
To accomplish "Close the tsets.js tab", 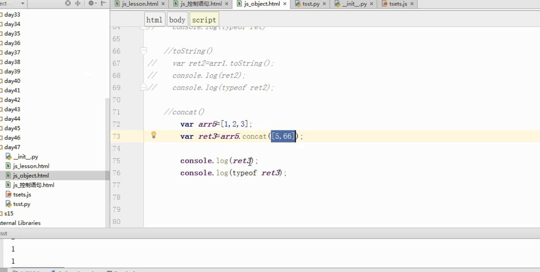I will pyautogui.click(x=412, y=4).
